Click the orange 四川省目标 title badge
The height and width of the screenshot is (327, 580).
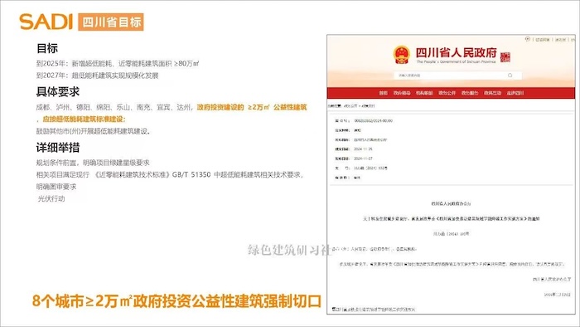click(x=111, y=22)
